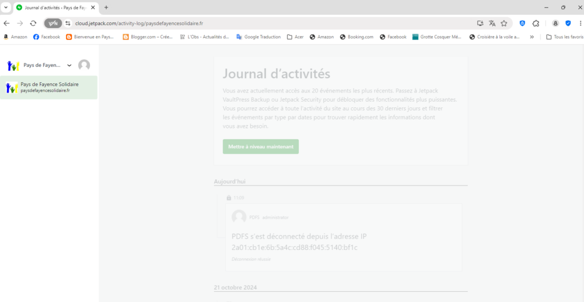Screen dimensions: 584x302
Task: Open the Chrome profile avatar icon
Action: 555,23
